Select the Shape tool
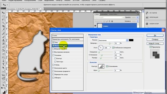The height and width of the screenshot is (94, 167). click(3, 71)
